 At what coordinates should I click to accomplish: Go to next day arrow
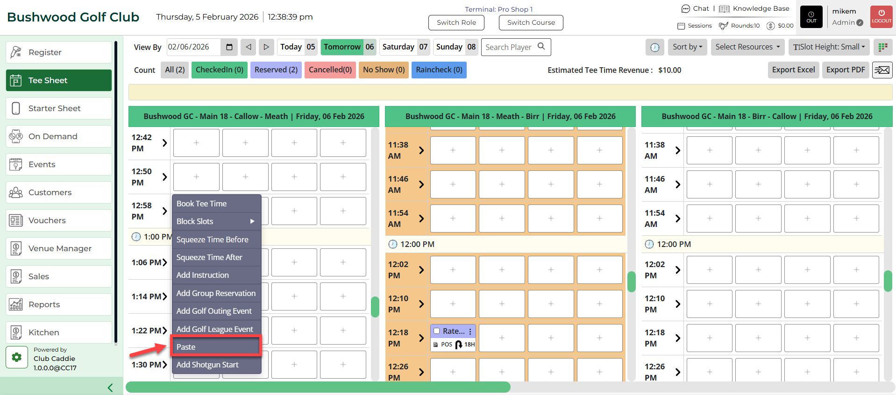[266, 47]
